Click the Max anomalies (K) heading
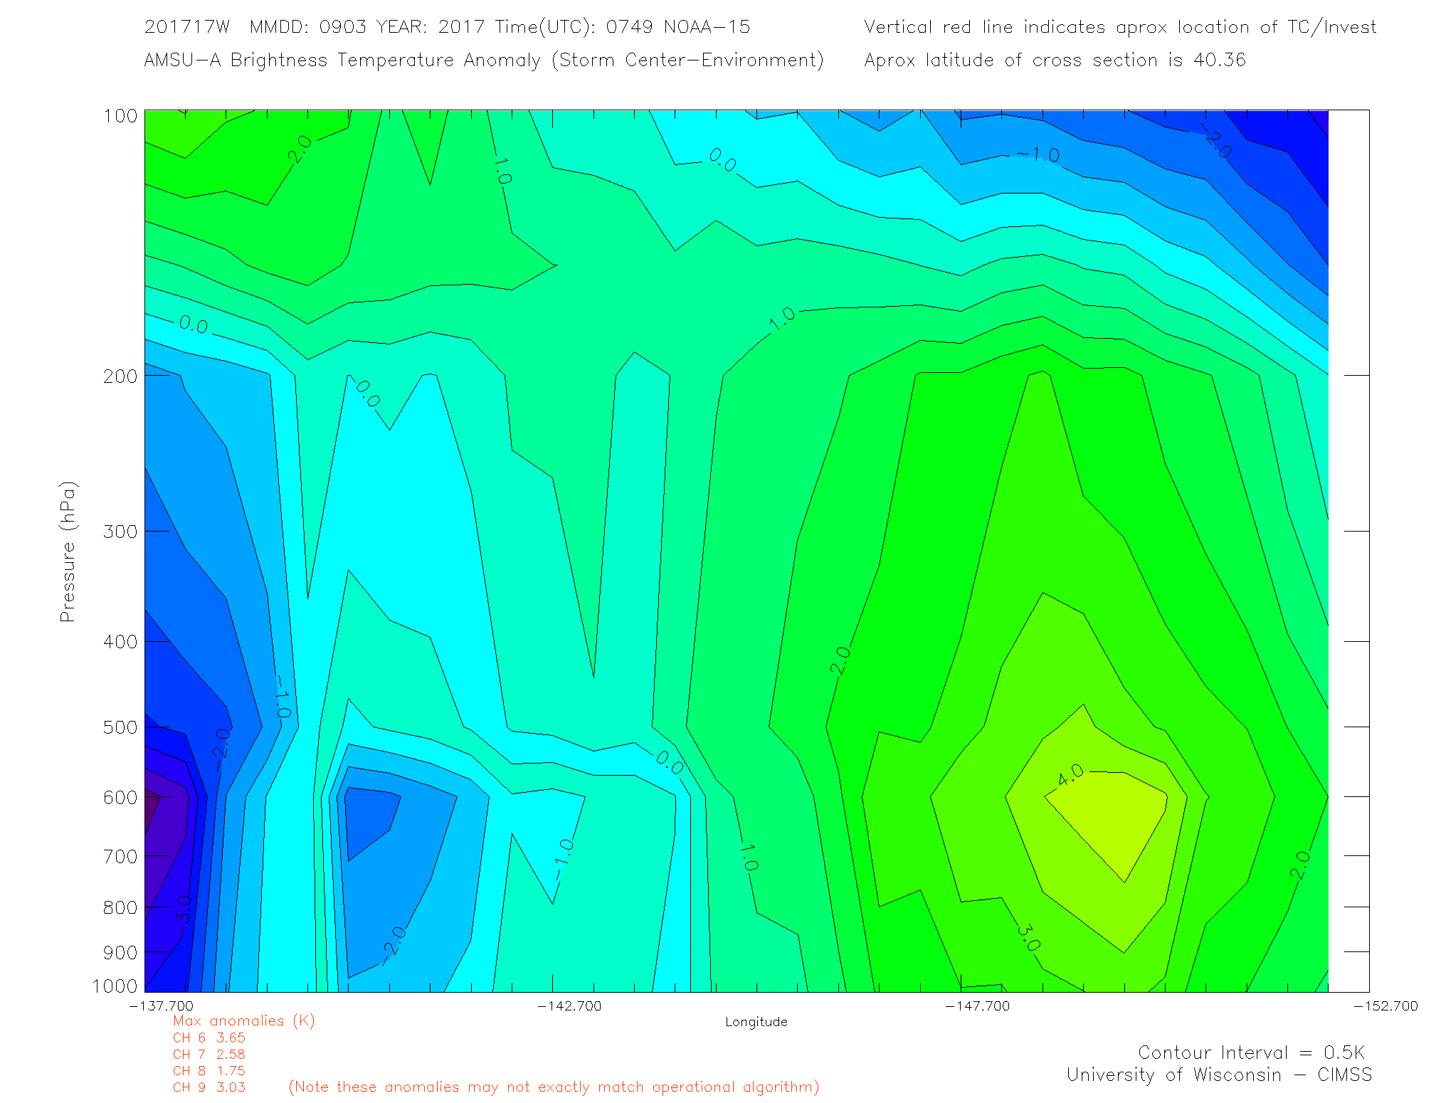Screen dimensions: 1441x1103 tap(243, 1021)
